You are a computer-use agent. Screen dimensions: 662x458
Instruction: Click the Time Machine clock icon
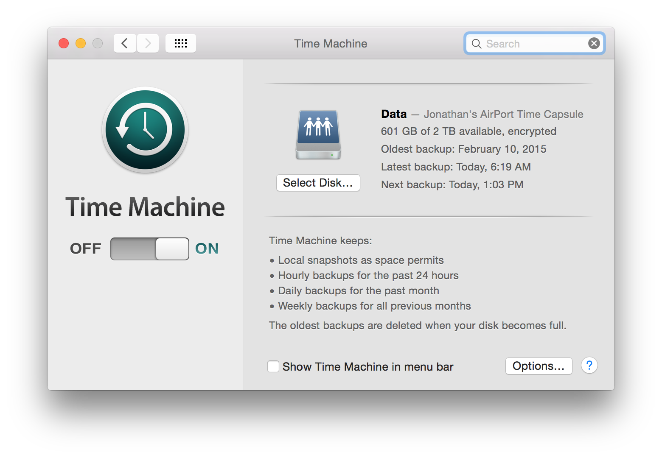[145, 130]
